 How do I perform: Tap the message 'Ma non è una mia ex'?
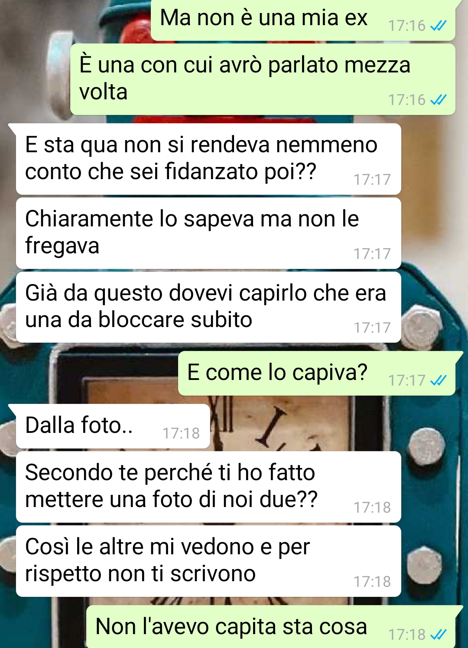(303, 20)
